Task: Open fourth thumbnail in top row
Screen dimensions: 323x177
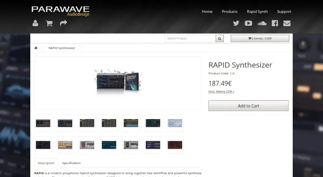Action: tap(109, 123)
